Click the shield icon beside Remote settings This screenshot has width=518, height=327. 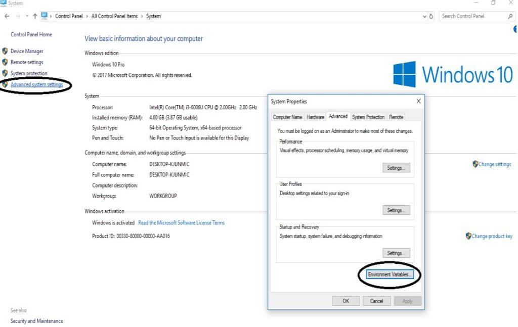pos(5,62)
